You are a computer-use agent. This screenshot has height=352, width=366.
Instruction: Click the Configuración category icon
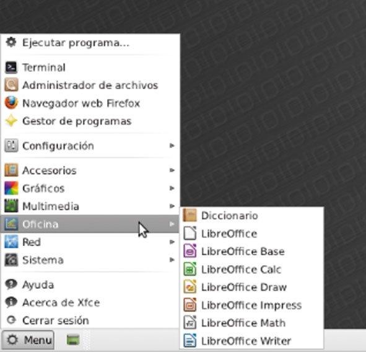pyautogui.click(x=11, y=146)
